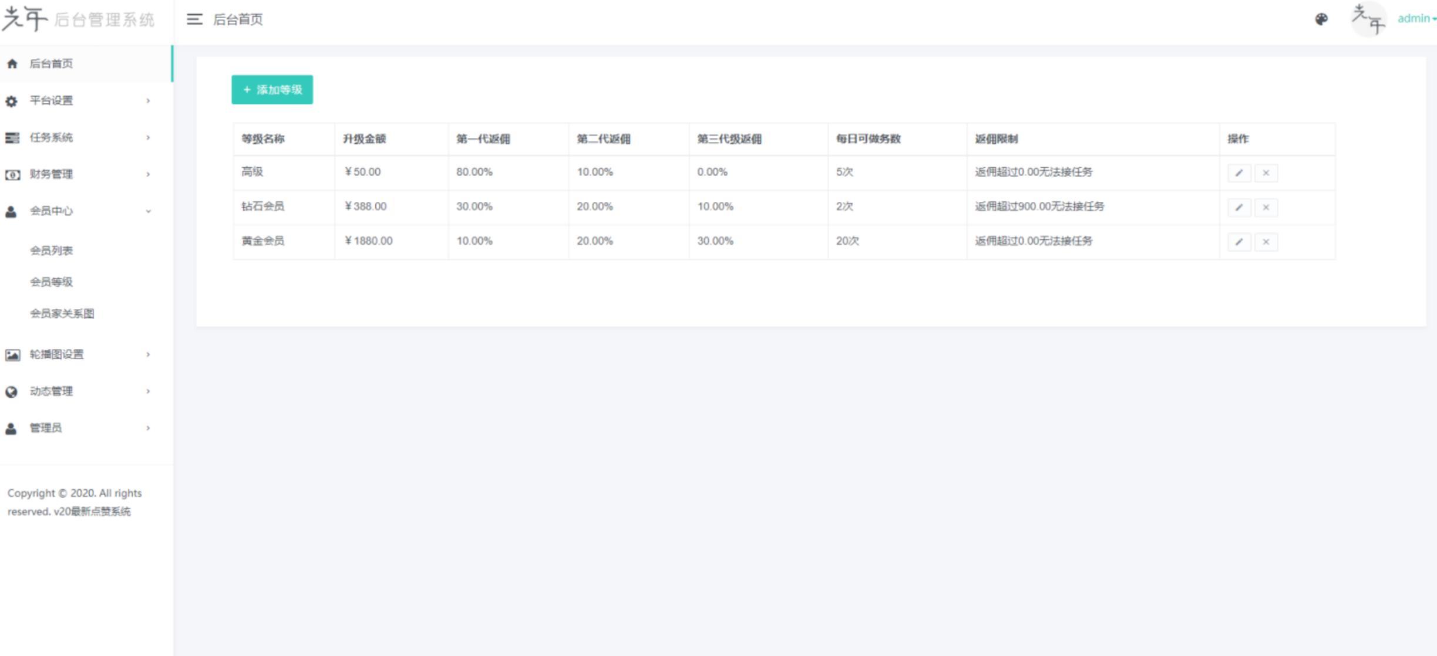Click the 管理员 person icon
The width and height of the screenshot is (1437, 656).
(11, 428)
